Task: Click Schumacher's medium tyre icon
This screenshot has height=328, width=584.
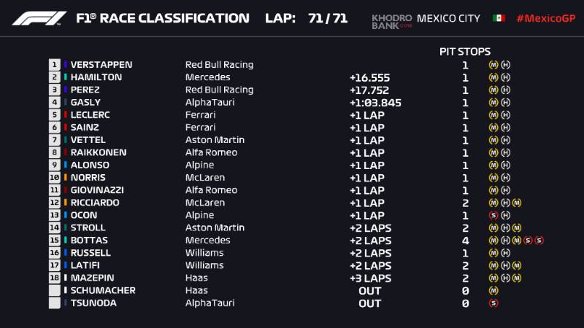Action: pyautogui.click(x=493, y=290)
